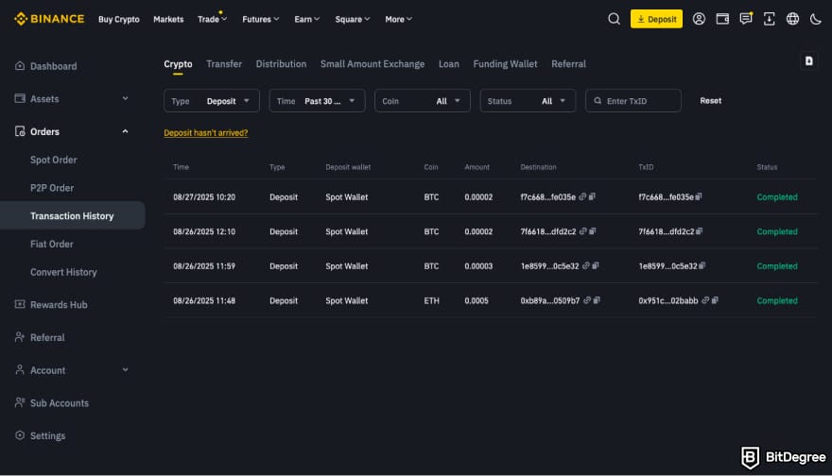This screenshot has height=476, width=832.
Task: Switch to the Loan tab
Action: tap(449, 63)
